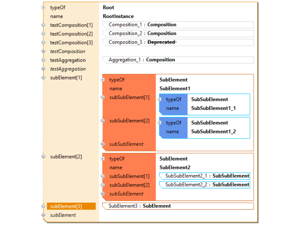Click typeOf arrow icon beside SubSubElement1_2 block
The width and height of the screenshot is (301, 226).
pos(160,123)
